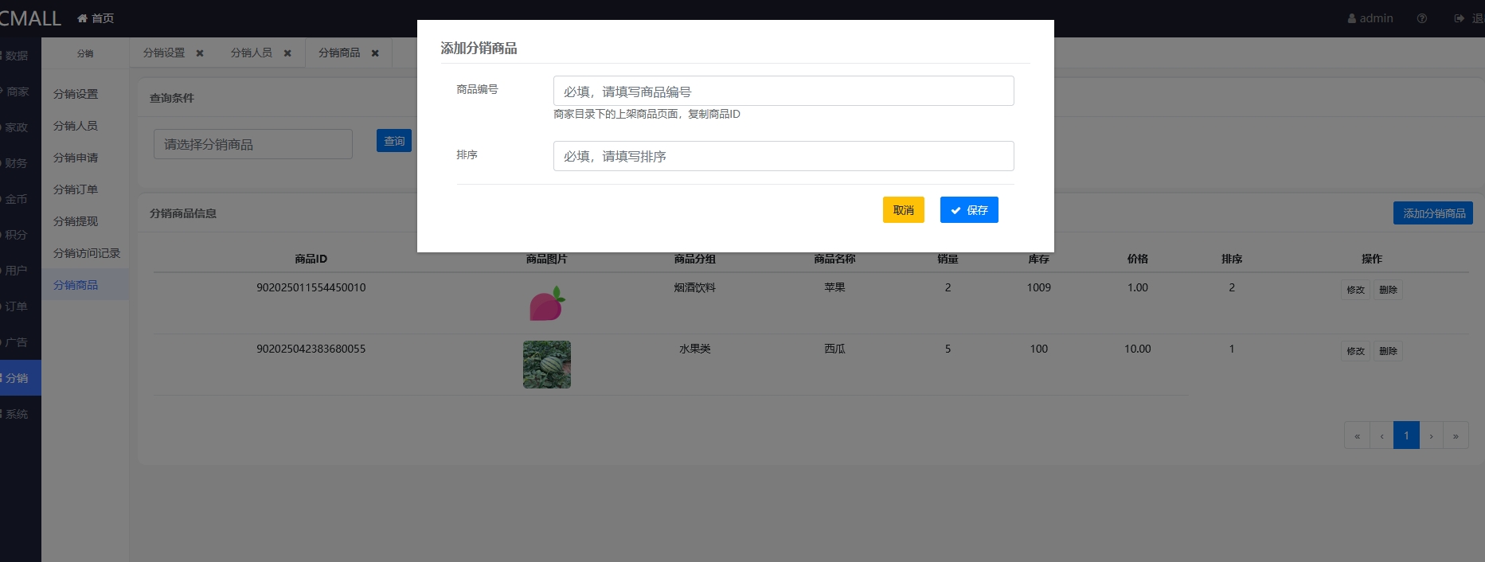Screen dimensions: 1485x562
Task: Click the watermelon product image thumbnail
Action: [547, 365]
